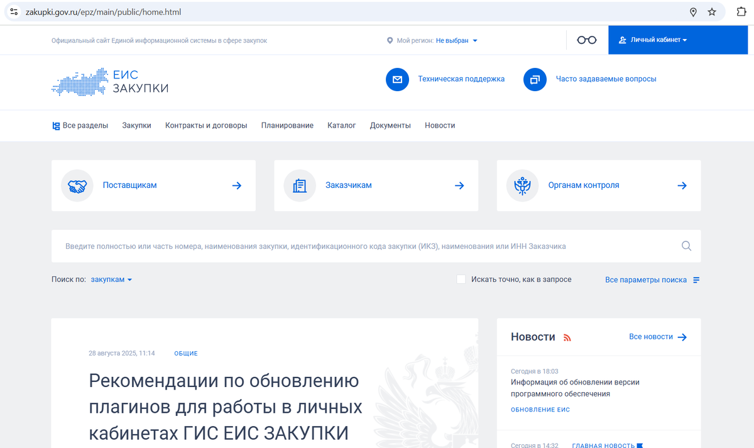Click the document icon on Заказчикам card
The image size is (754, 448).
[x=300, y=185]
